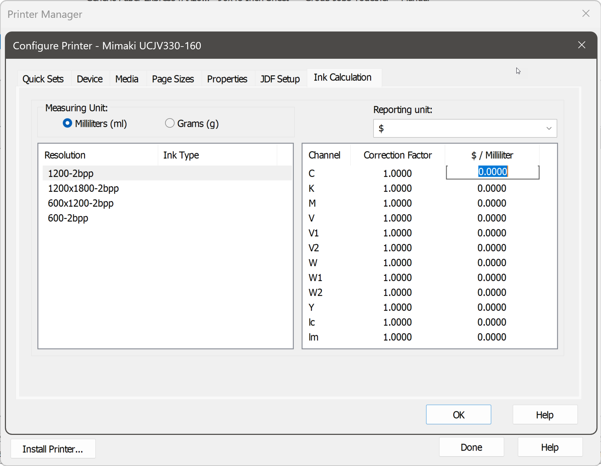
Task: Open the JDF Setup tab
Action: click(x=280, y=79)
